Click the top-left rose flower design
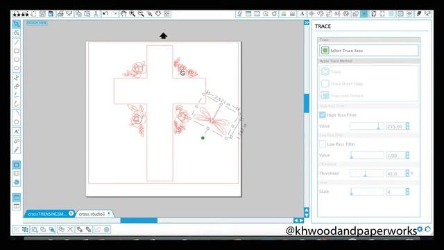Viewport: 444px width, 250px height. (x=135, y=69)
